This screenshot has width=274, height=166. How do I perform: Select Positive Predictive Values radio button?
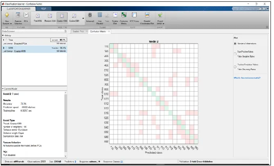point(235,67)
